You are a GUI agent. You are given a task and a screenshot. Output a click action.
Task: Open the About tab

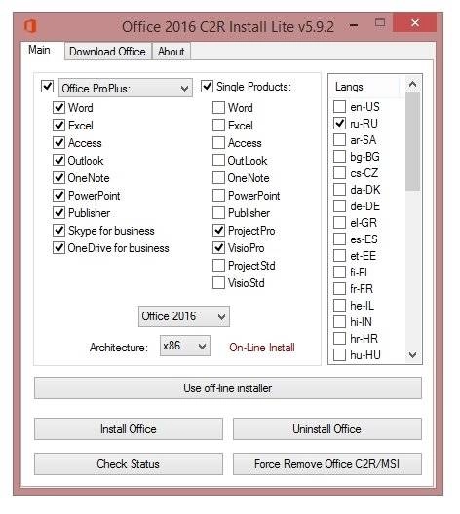[x=171, y=52]
